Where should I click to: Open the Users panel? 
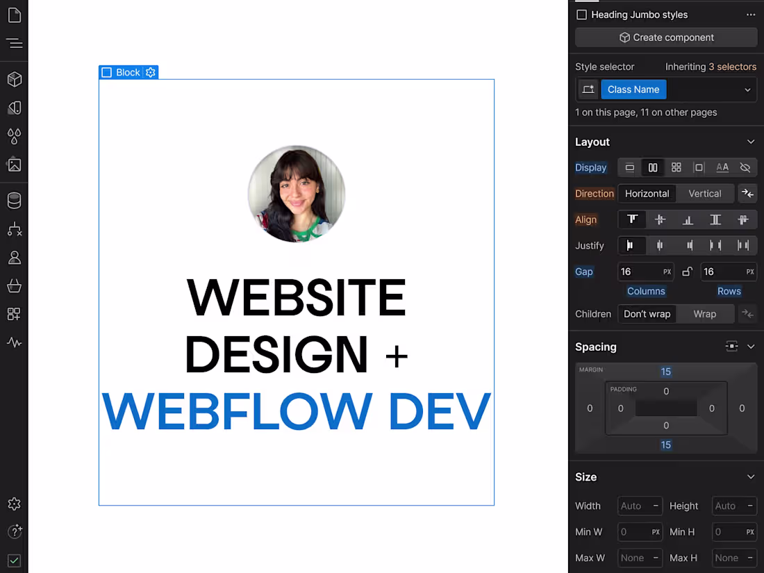pos(14,257)
